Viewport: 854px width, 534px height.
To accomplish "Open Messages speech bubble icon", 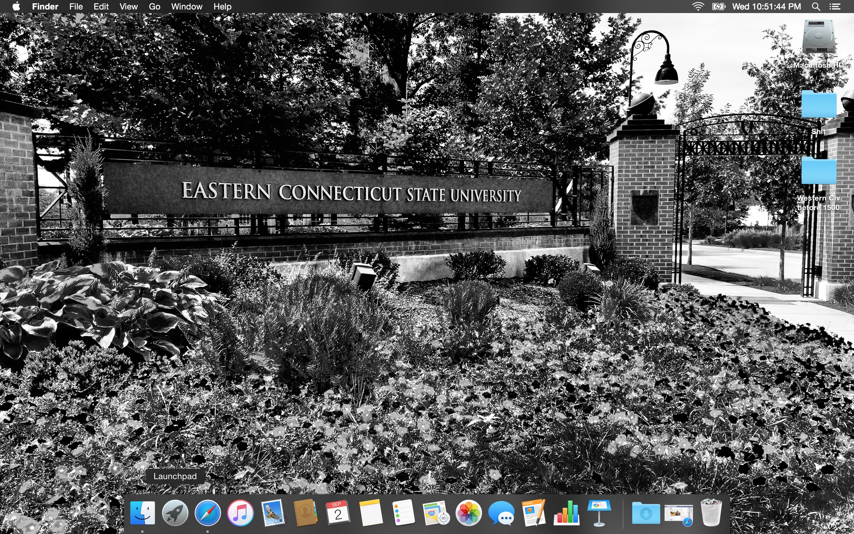I will click(x=501, y=513).
